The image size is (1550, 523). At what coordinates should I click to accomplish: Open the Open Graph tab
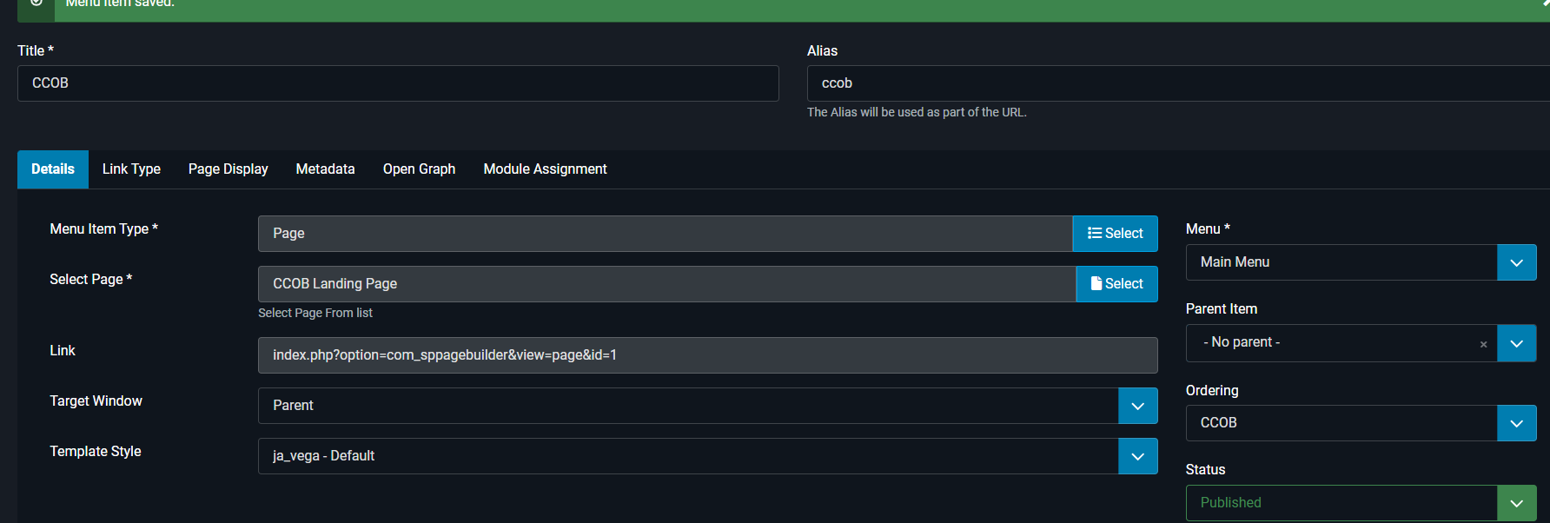[x=419, y=169]
